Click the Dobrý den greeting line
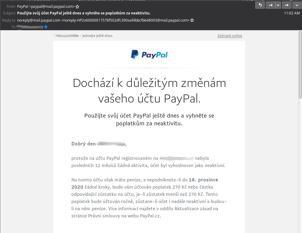302x233 pixels. pos(99,144)
